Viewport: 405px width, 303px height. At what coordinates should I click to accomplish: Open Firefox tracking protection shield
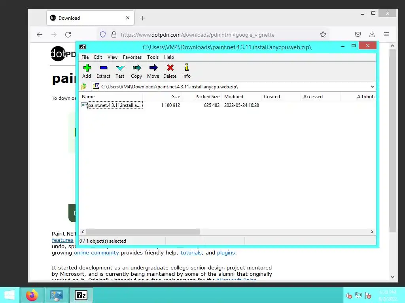(x=103, y=35)
